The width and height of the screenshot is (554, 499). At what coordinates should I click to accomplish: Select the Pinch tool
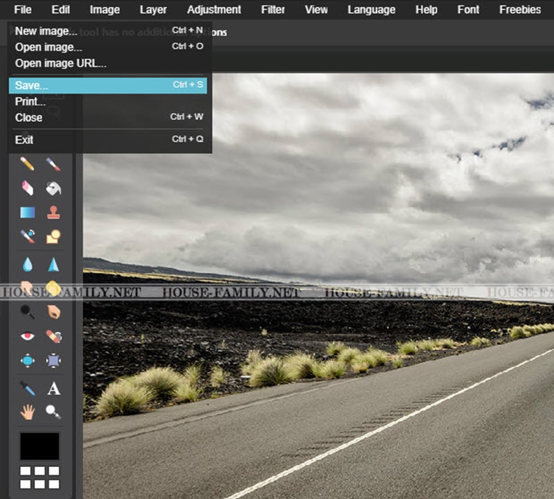pyautogui.click(x=53, y=360)
